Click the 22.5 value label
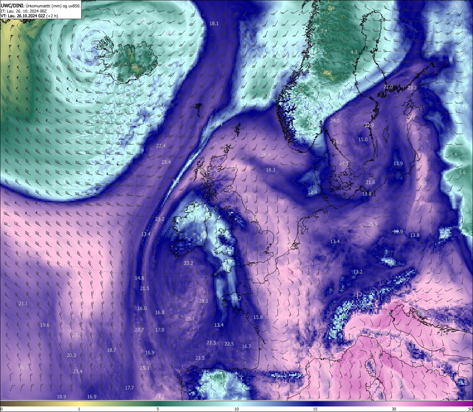This screenshot has width=473, height=412. pos(229,344)
